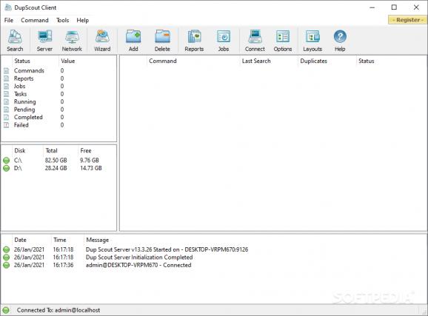Click green icon of 'Initialization Completed' message

click(x=6, y=258)
